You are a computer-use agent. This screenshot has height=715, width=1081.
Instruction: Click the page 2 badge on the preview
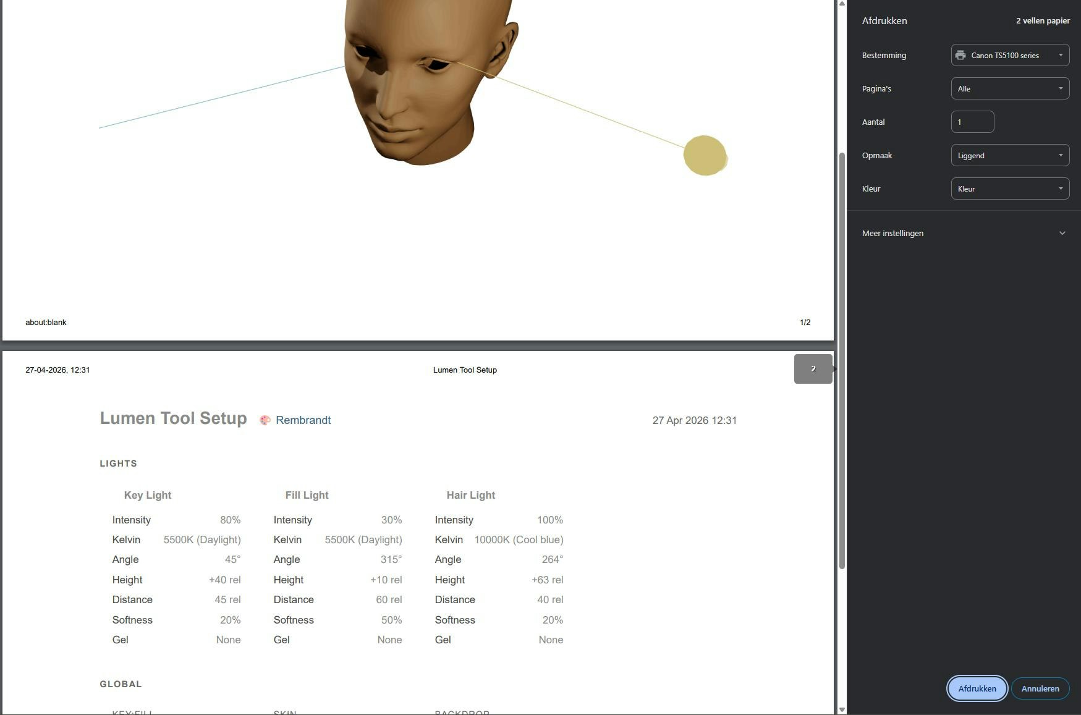tap(813, 368)
